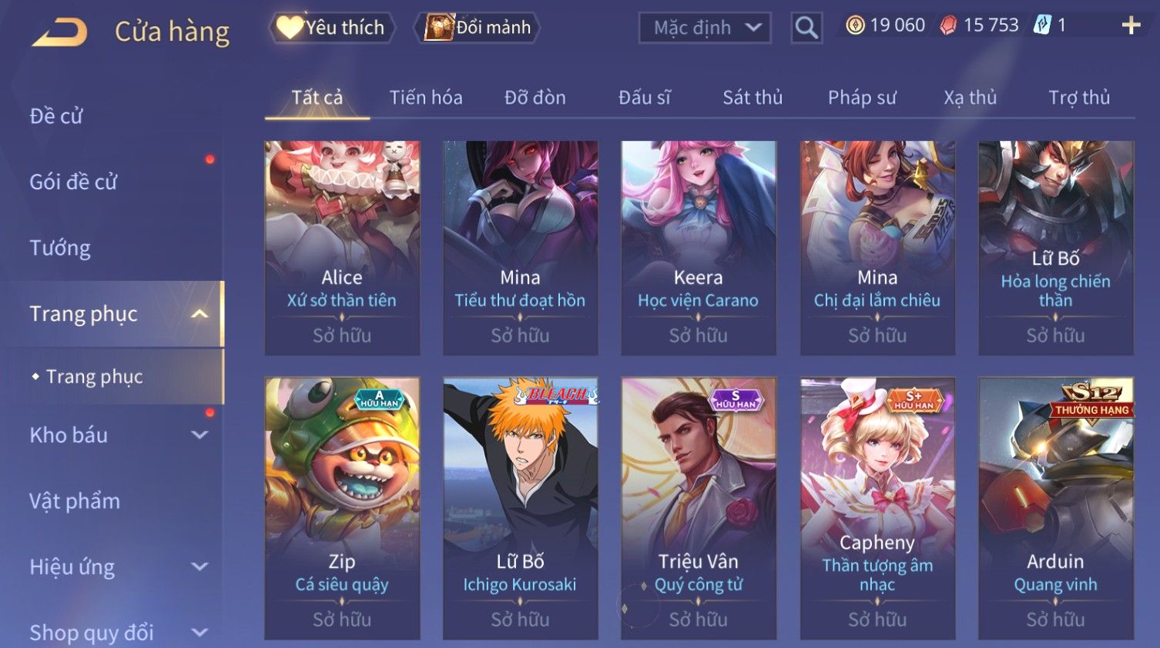Expand the Hiệu ứng sidebar section
This screenshot has height=648, width=1160.
coord(199,567)
